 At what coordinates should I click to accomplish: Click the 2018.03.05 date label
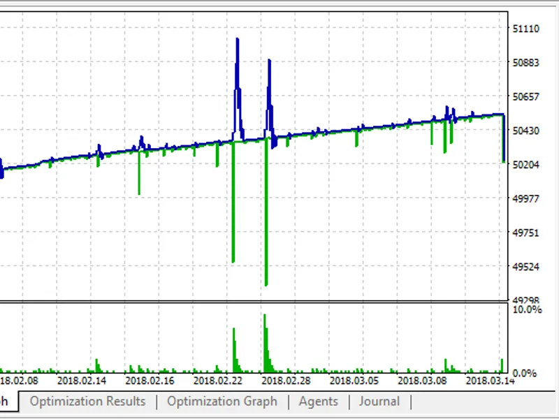pos(354,381)
